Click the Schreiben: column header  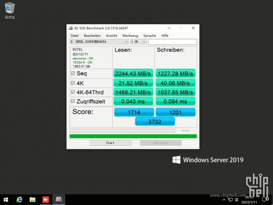(x=170, y=50)
